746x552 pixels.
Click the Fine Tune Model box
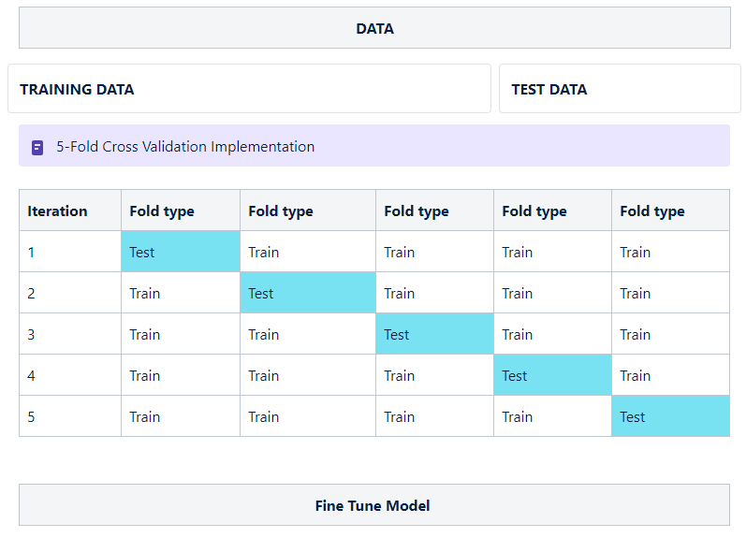coord(373,505)
